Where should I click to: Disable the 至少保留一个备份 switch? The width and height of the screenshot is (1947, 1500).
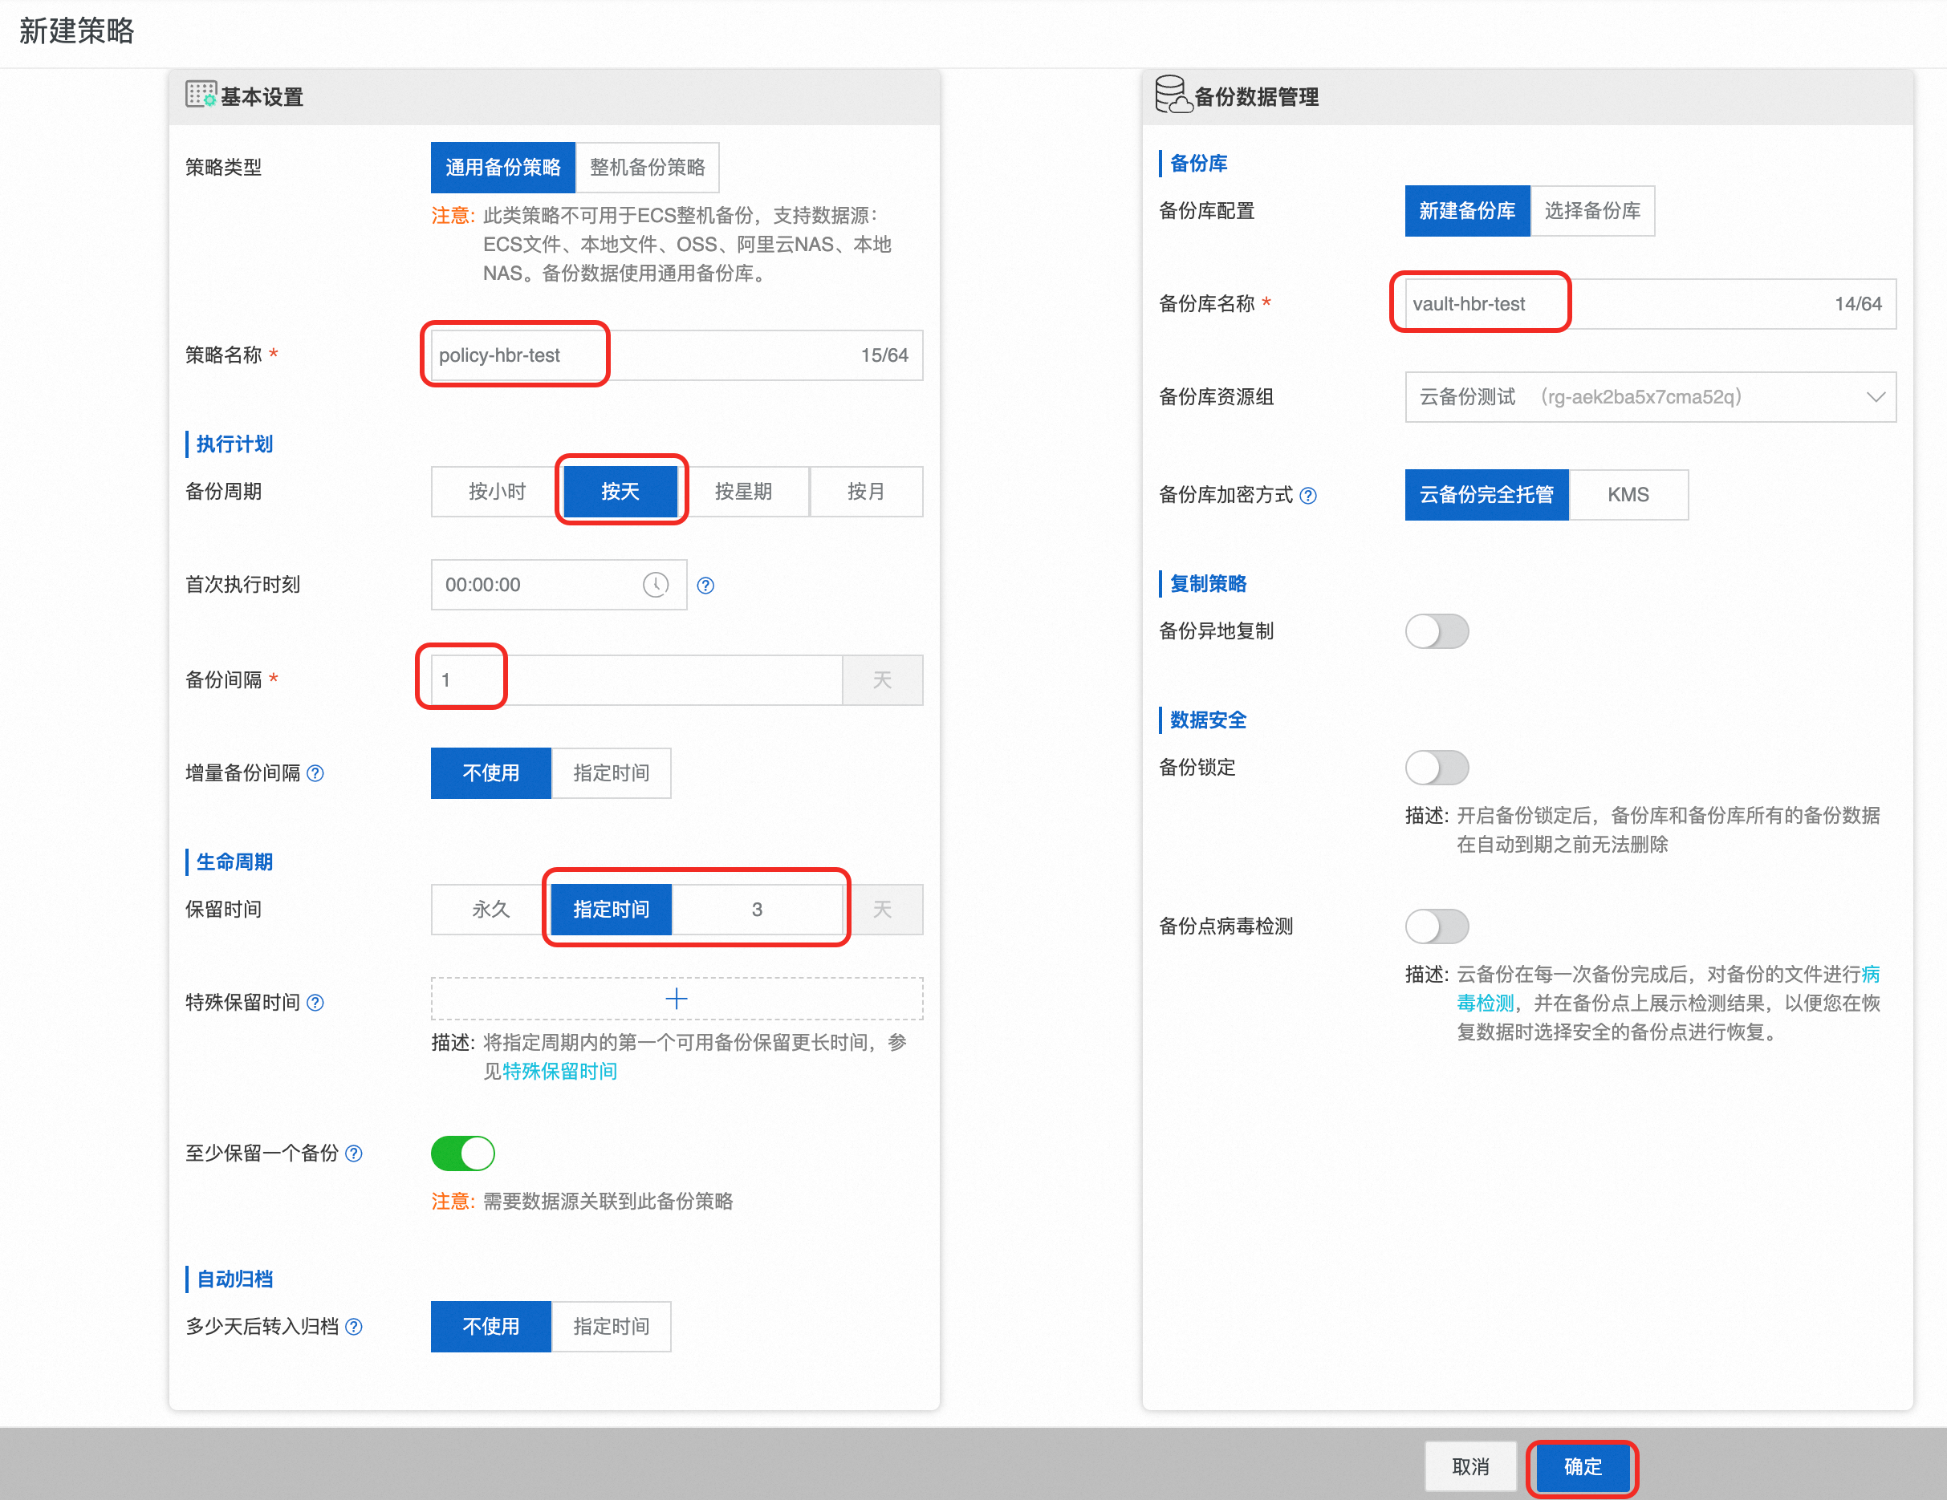click(463, 1153)
